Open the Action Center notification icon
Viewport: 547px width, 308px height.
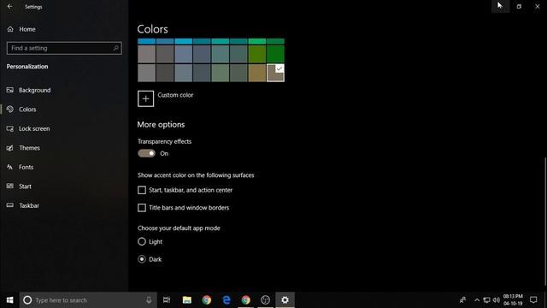533,300
